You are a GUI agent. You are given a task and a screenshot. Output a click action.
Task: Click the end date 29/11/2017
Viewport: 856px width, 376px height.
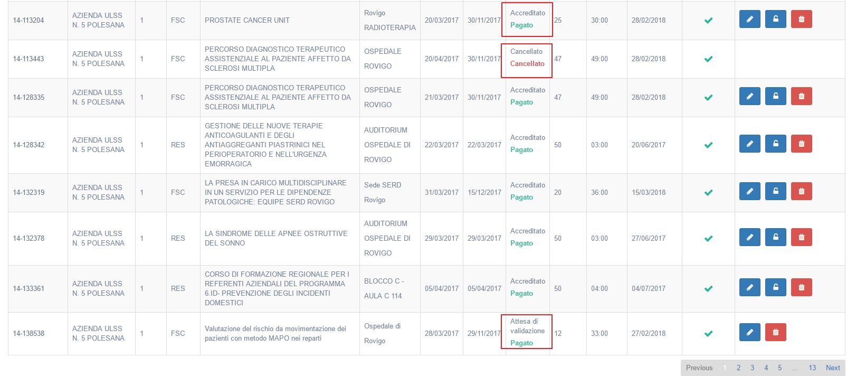(x=484, y=334)
